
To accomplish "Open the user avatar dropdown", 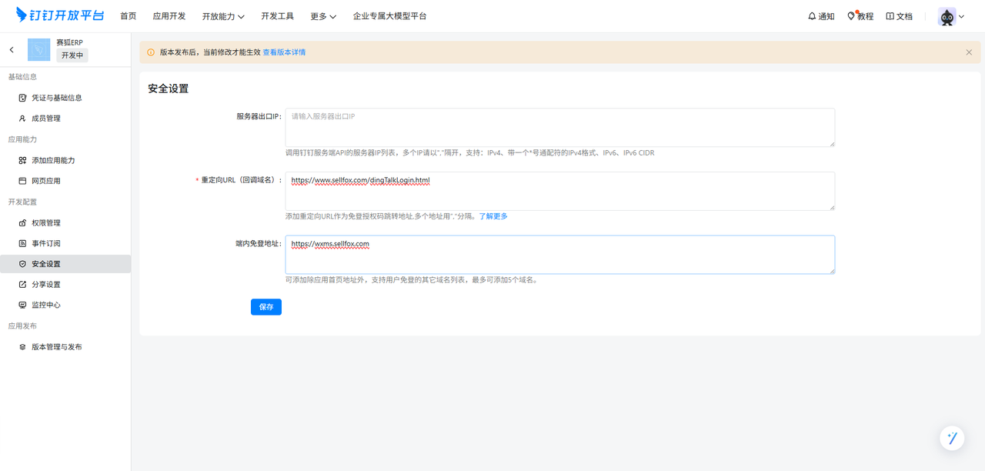I will tap(950, 16).
